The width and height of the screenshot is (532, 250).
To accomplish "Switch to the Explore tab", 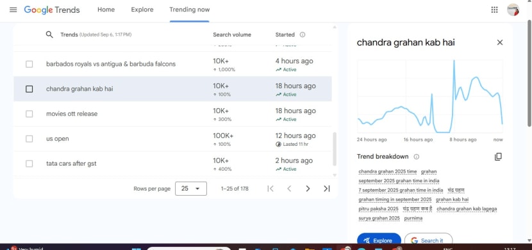I will tap(142, 10).
